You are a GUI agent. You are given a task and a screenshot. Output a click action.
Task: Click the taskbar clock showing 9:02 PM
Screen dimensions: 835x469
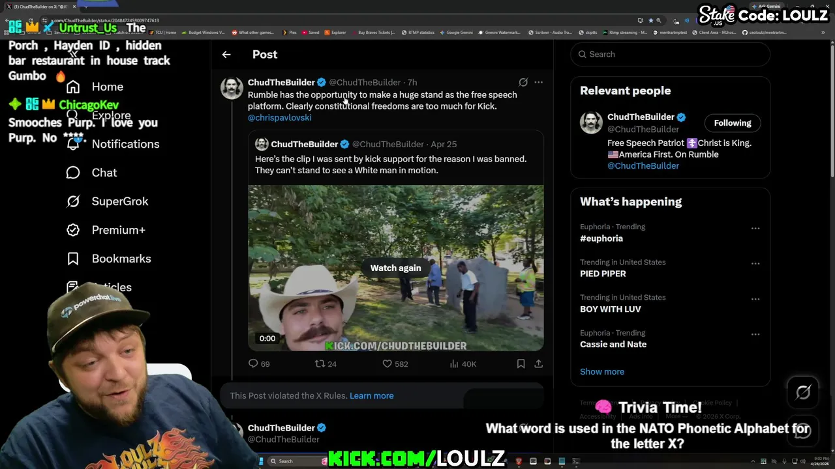pos(821,461)
